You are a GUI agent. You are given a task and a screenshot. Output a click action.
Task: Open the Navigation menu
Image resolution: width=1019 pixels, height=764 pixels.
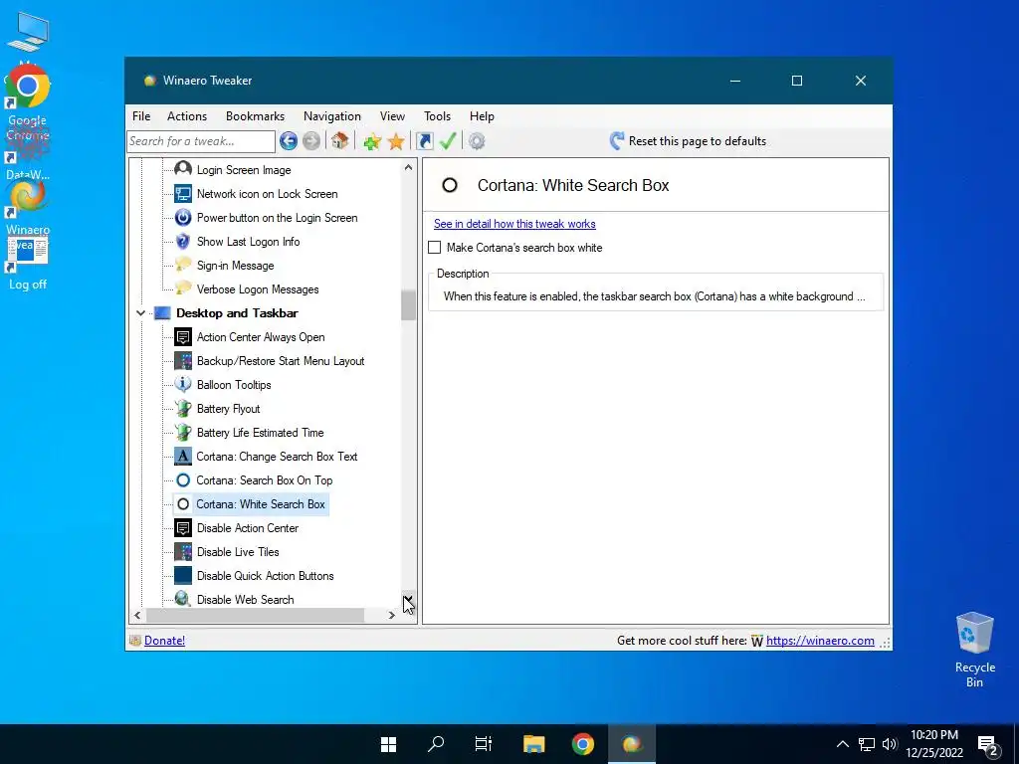tap(332, 116)
